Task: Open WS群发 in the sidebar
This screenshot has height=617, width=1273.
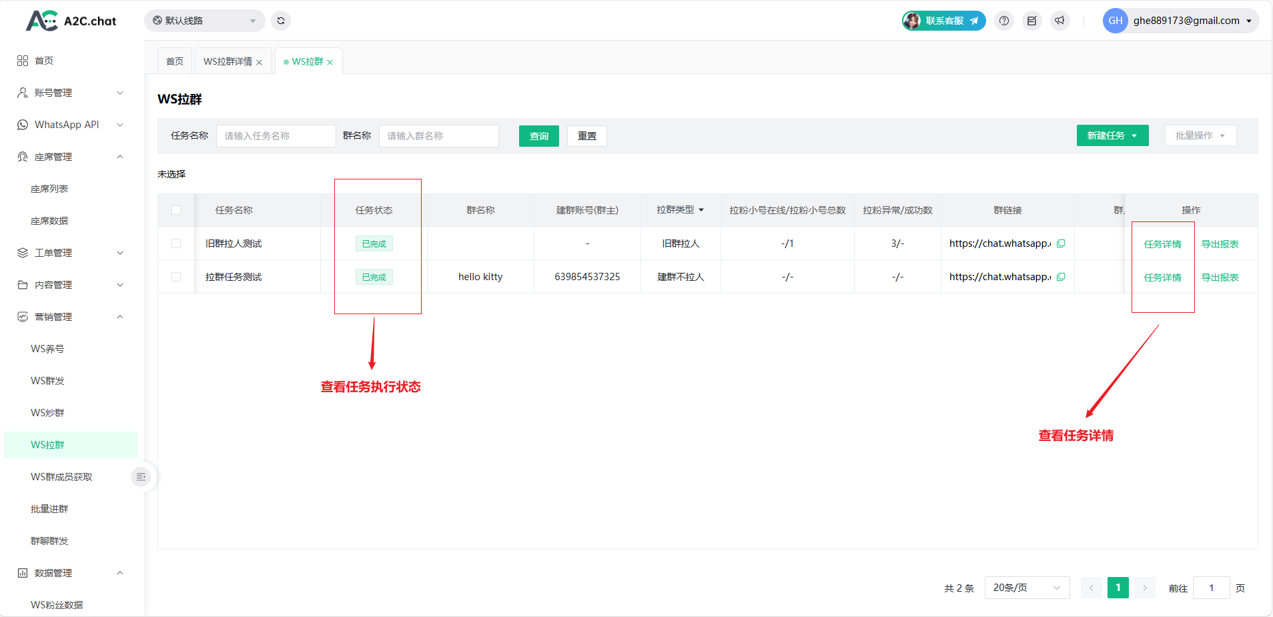Action: coord(47,381)
